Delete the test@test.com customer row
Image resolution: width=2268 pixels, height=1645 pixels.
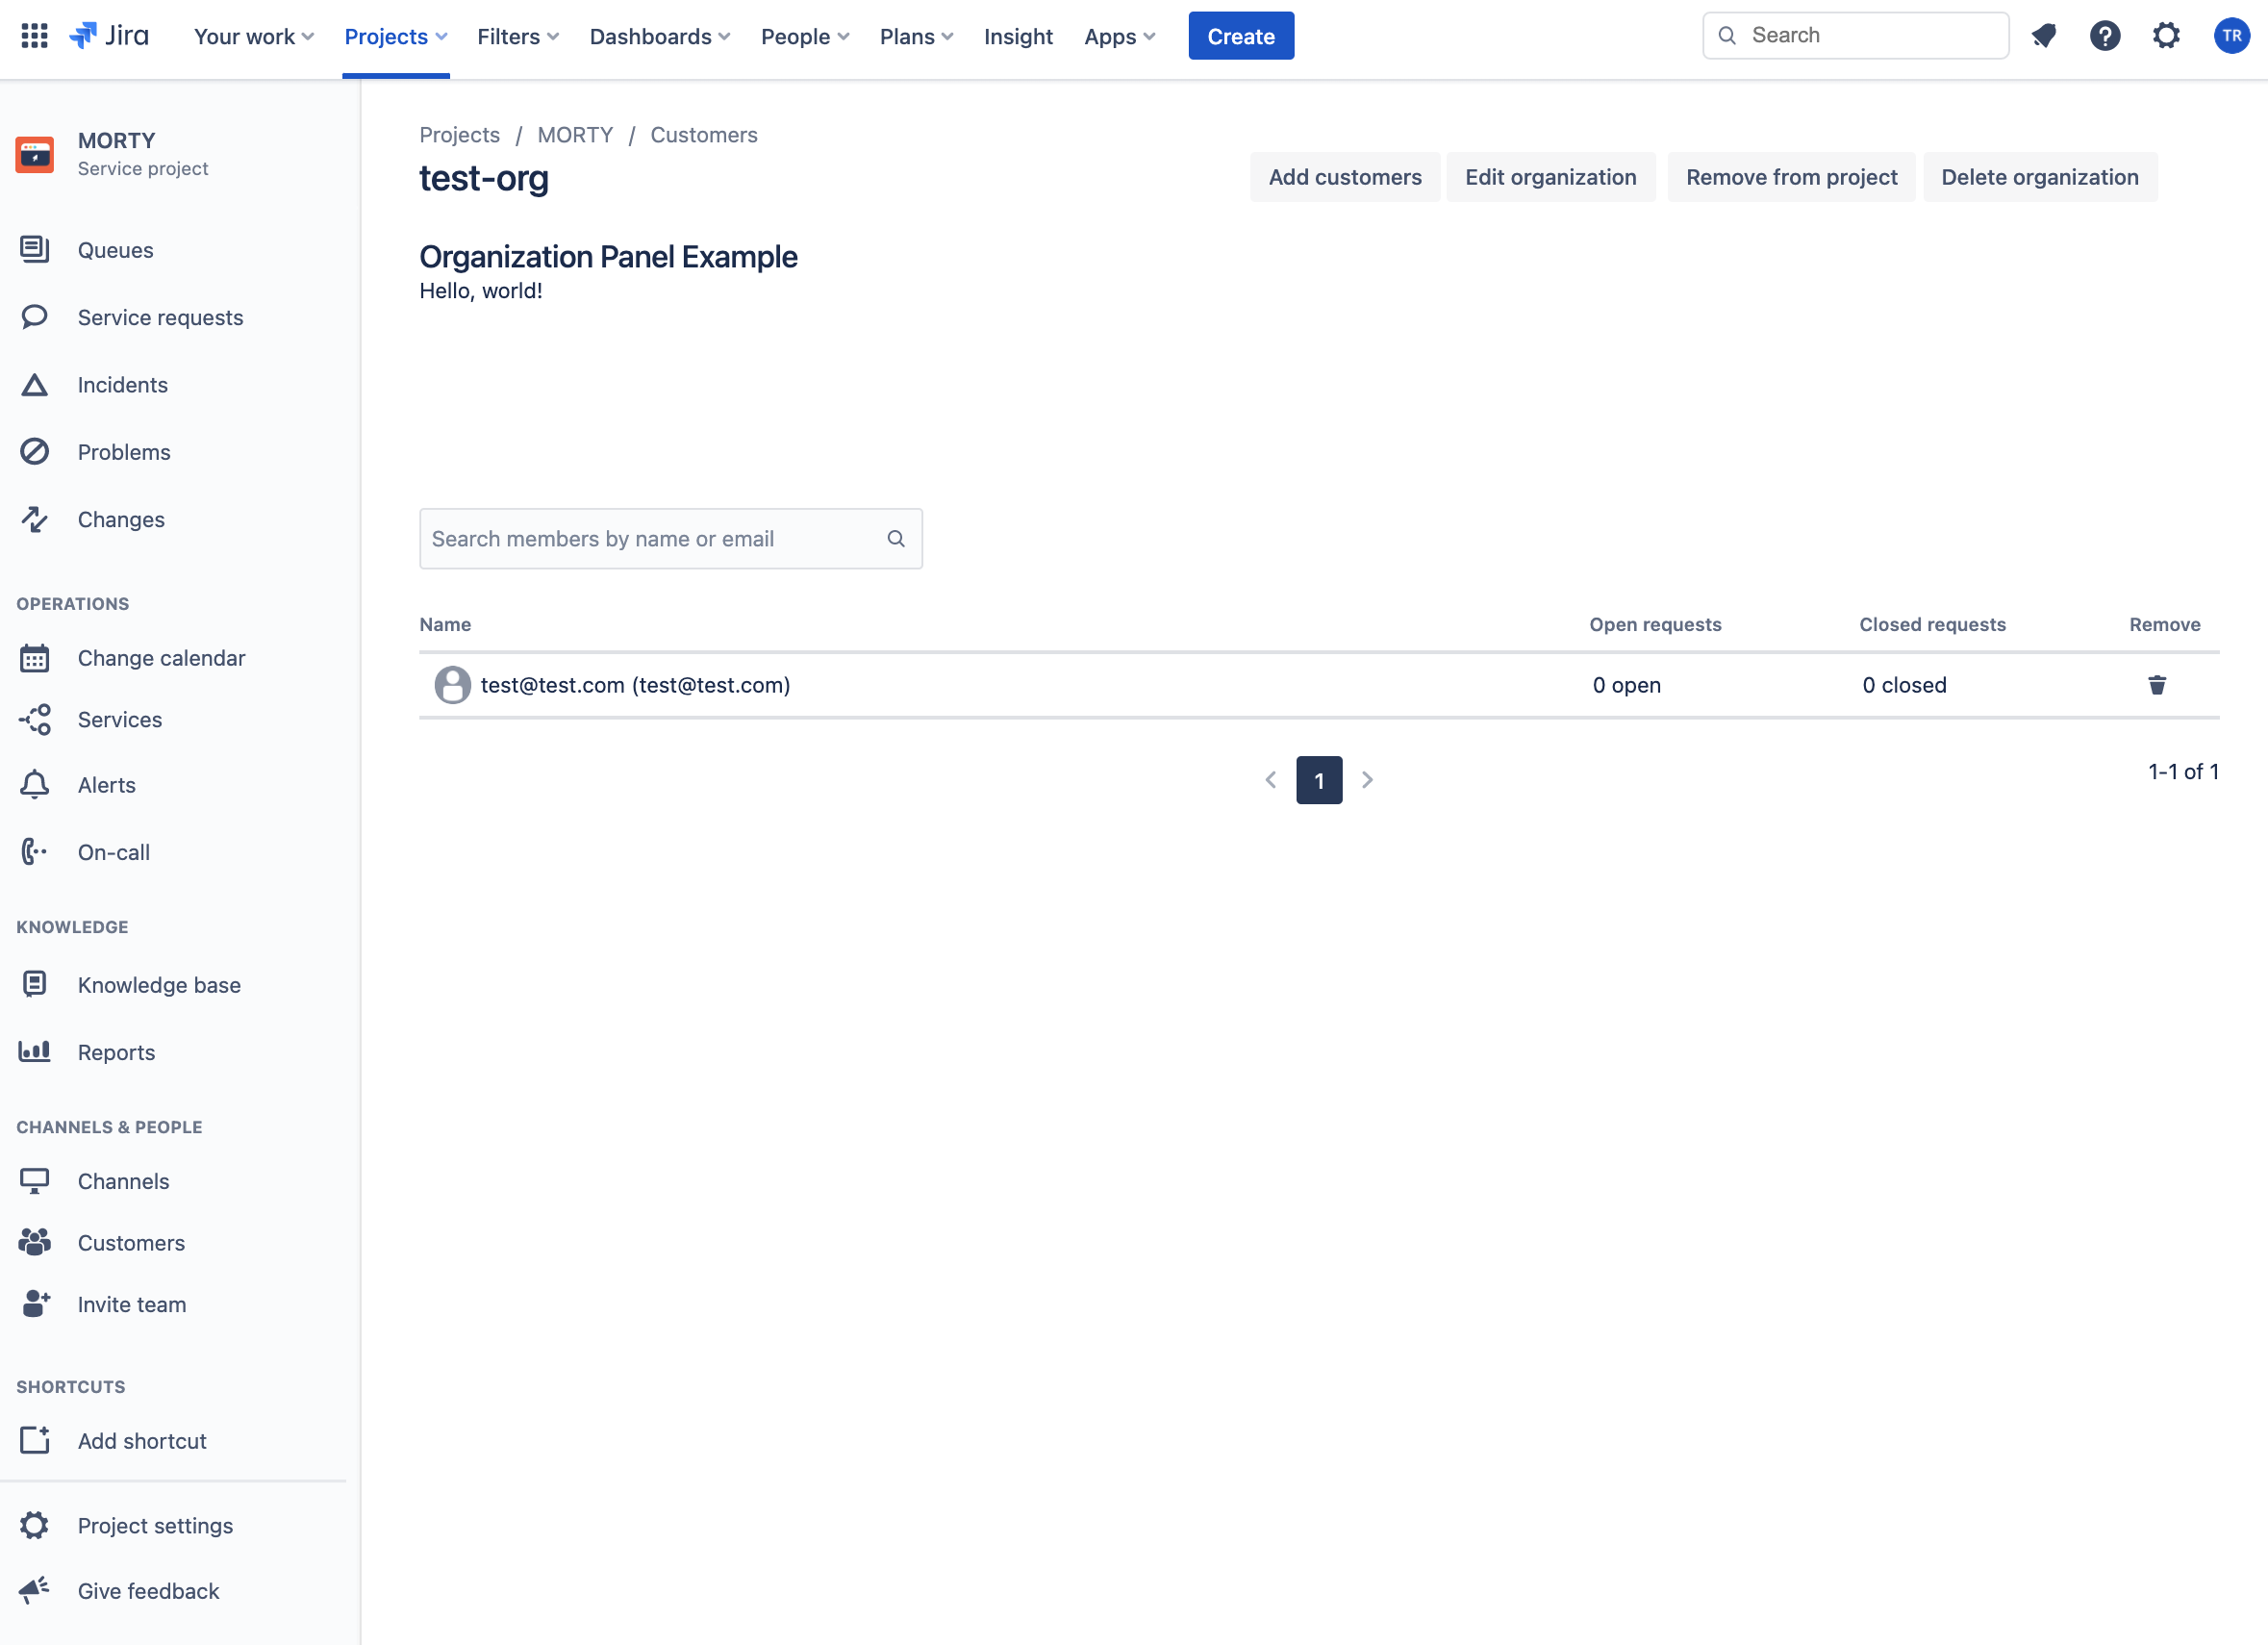(2157, 684)
